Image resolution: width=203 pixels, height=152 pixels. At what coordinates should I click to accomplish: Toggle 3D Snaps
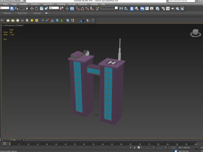[77, 8]
